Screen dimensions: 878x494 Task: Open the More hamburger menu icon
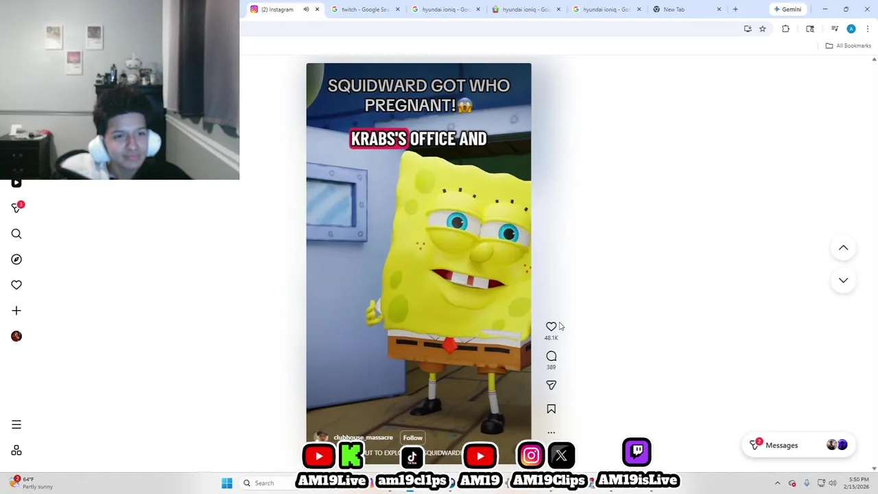16,425
